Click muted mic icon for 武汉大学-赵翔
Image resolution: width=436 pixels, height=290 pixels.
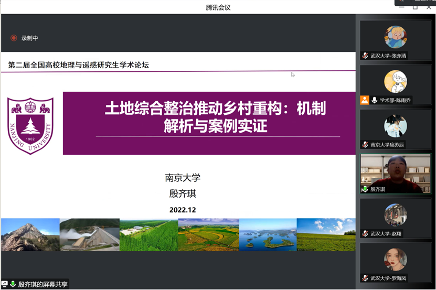(x=365, y=233)
